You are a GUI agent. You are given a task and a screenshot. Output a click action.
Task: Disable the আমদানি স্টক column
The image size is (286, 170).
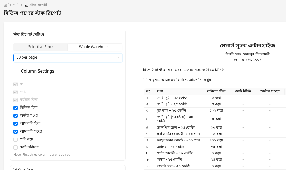(16, 124)
